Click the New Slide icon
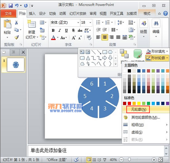Viewport: 170px width, 163px height. point(32,24)
